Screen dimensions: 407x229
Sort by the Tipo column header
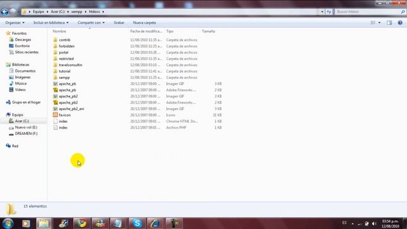(170, 31)
